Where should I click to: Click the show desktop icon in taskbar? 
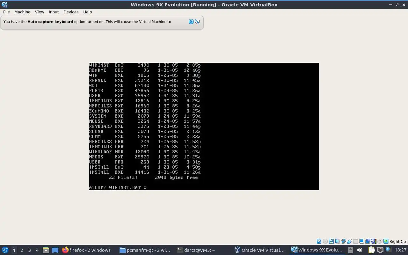[55, 250]
